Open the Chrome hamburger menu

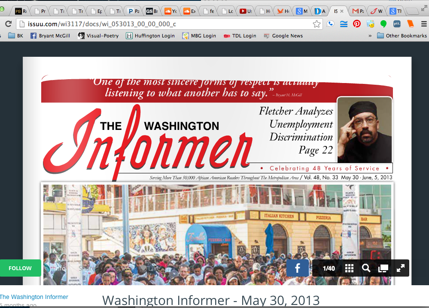pos(424,24)
